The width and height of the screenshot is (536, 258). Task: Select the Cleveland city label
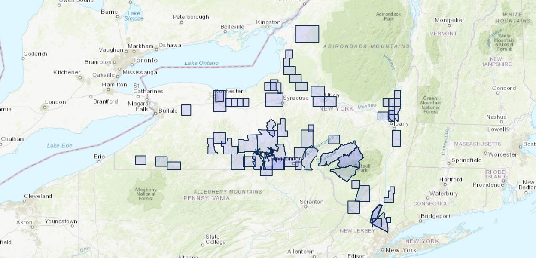click(x=38, y=196)
